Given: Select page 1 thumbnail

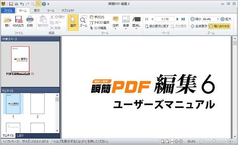Looking at the screenshot, I should [13, 104].
